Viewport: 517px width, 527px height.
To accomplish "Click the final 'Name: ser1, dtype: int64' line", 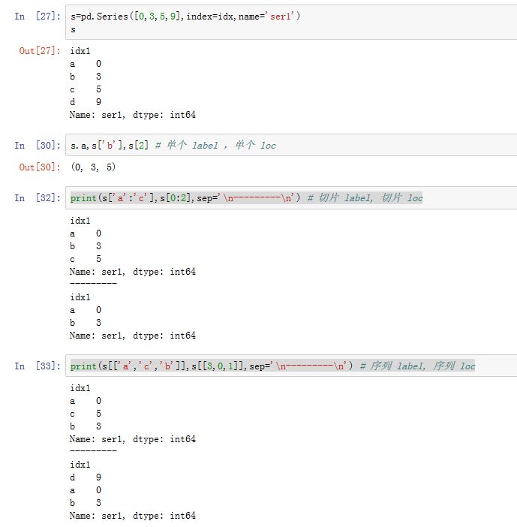I will (x=132, y=515).
